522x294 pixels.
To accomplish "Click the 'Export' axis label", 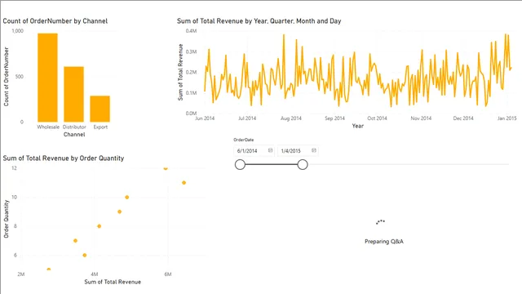I will tap(100, 127).
